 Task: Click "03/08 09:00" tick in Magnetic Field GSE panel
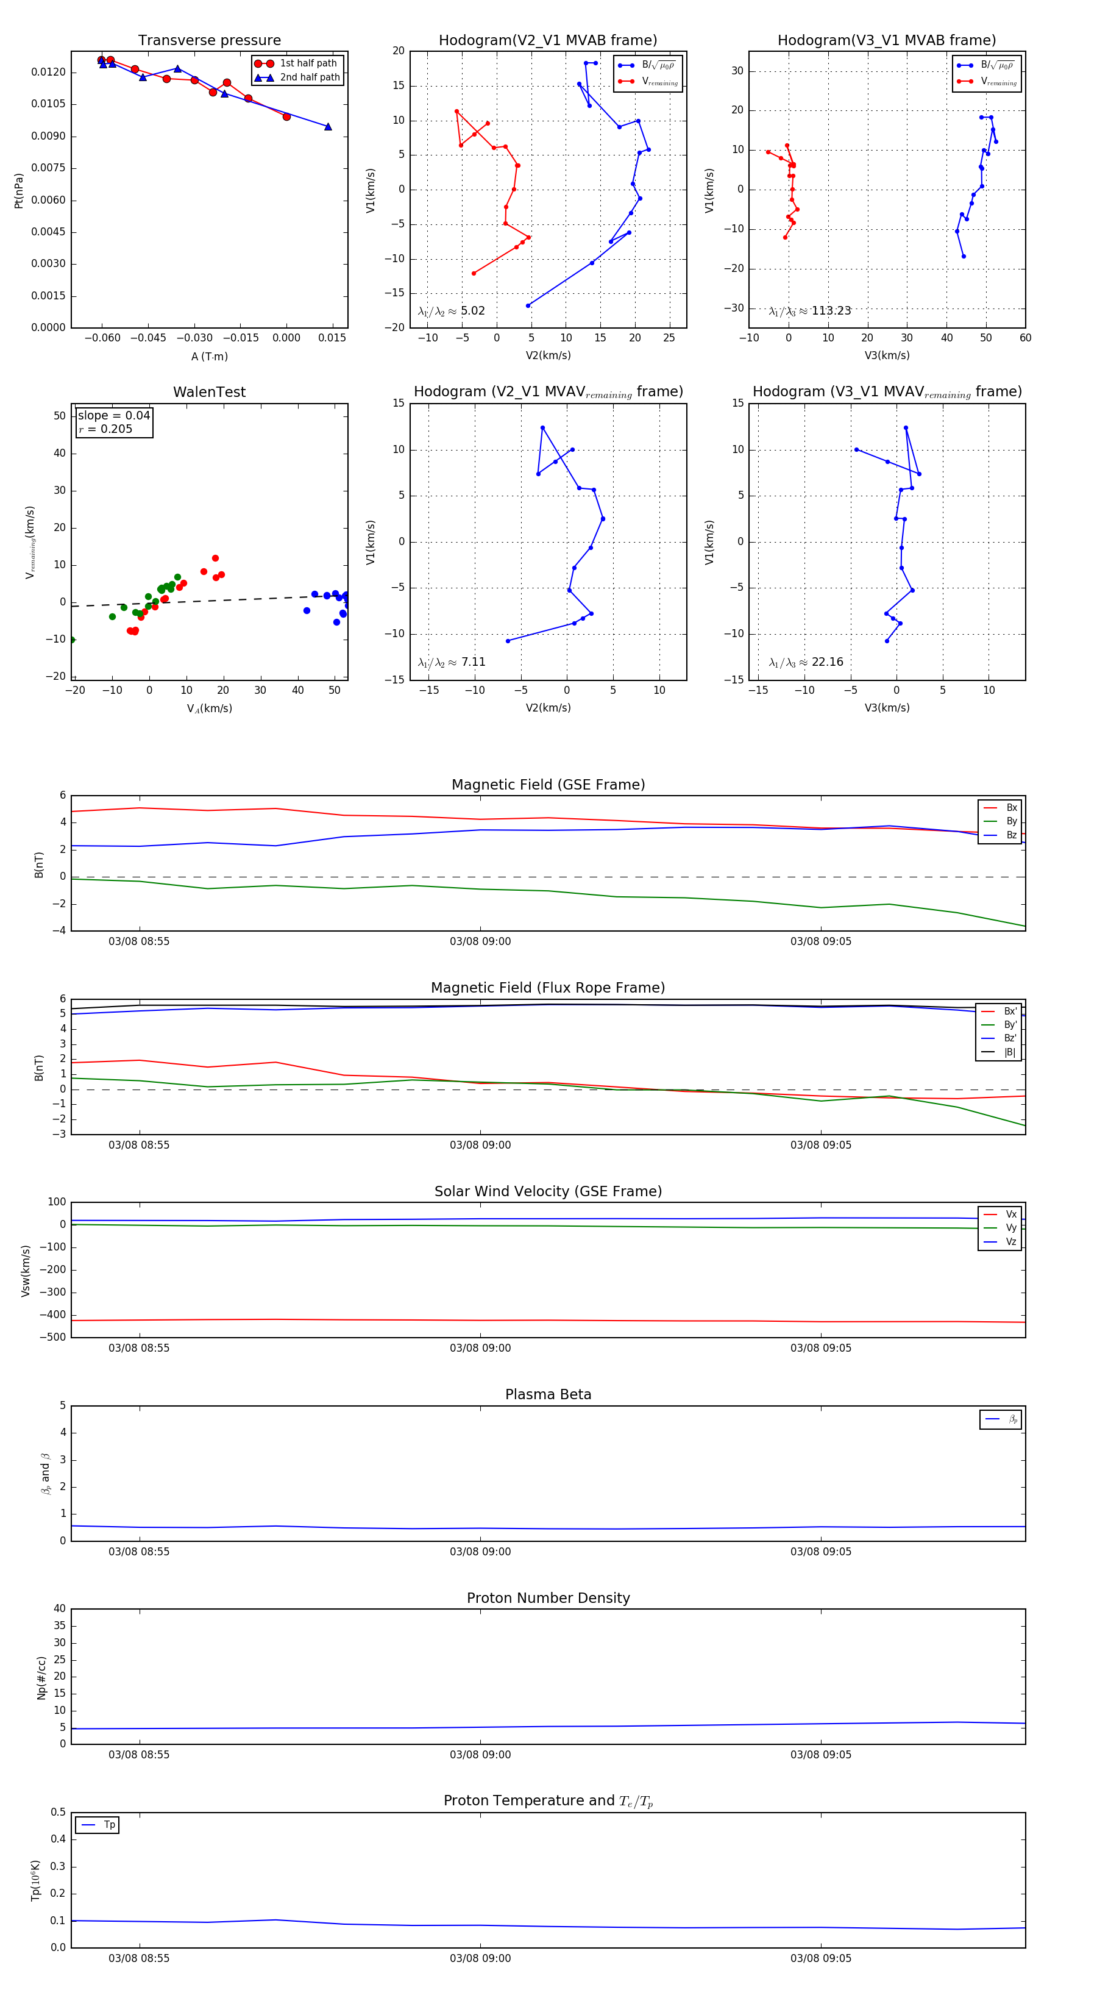[480, 942]
